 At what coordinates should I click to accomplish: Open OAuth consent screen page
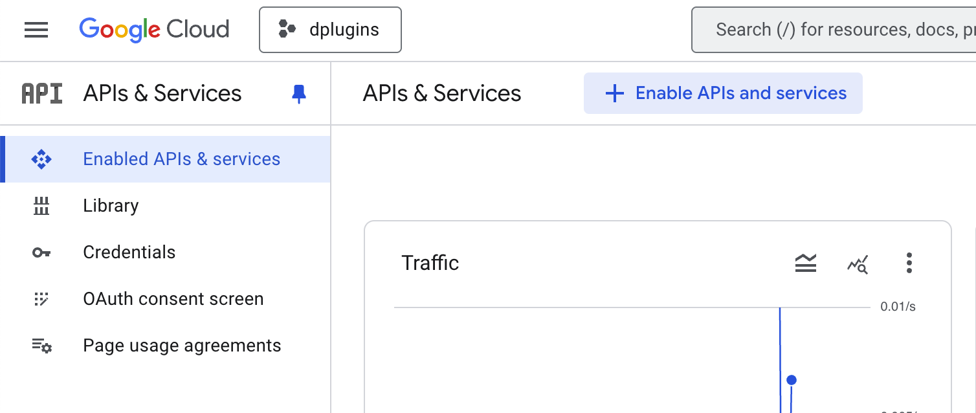click(x=173, y=299)
